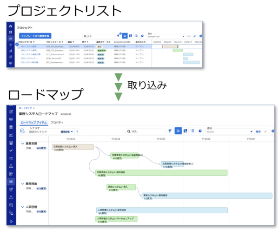Click the swap arrows icon beside scenario
The width and height of the screenshot is (279, 230).
pos(77,131)
